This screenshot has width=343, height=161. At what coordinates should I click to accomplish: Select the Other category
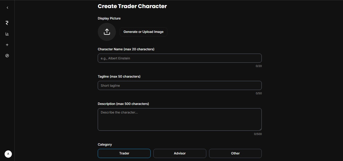click(235, 153)
